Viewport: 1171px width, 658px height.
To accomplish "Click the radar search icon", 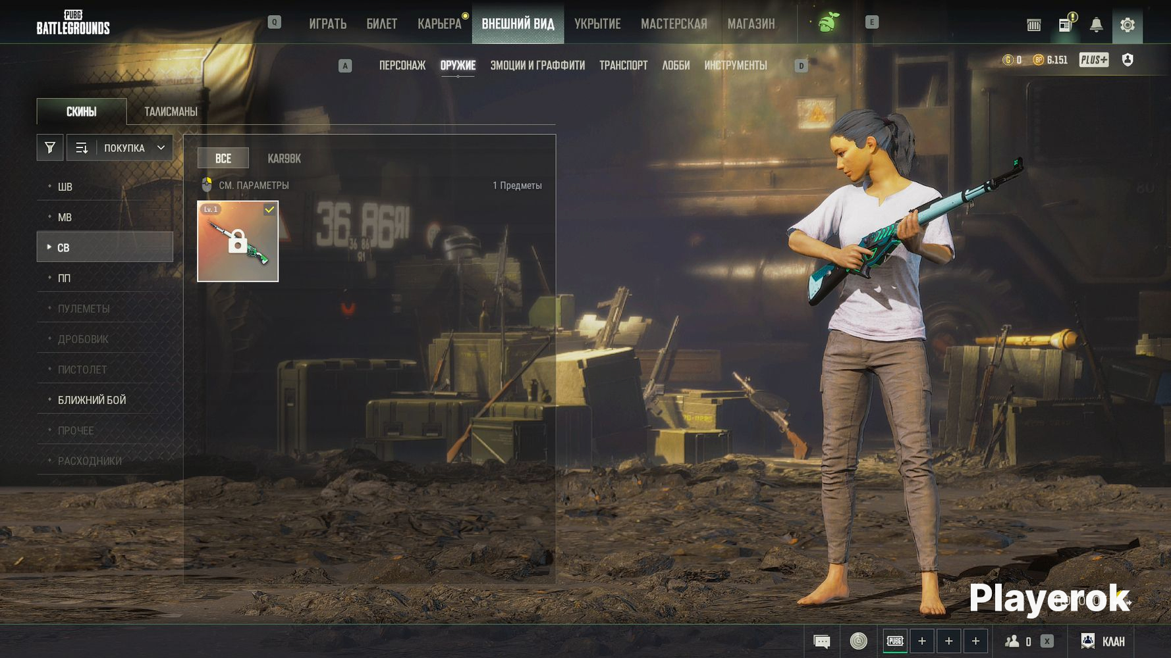I will [x=858, y=641].
